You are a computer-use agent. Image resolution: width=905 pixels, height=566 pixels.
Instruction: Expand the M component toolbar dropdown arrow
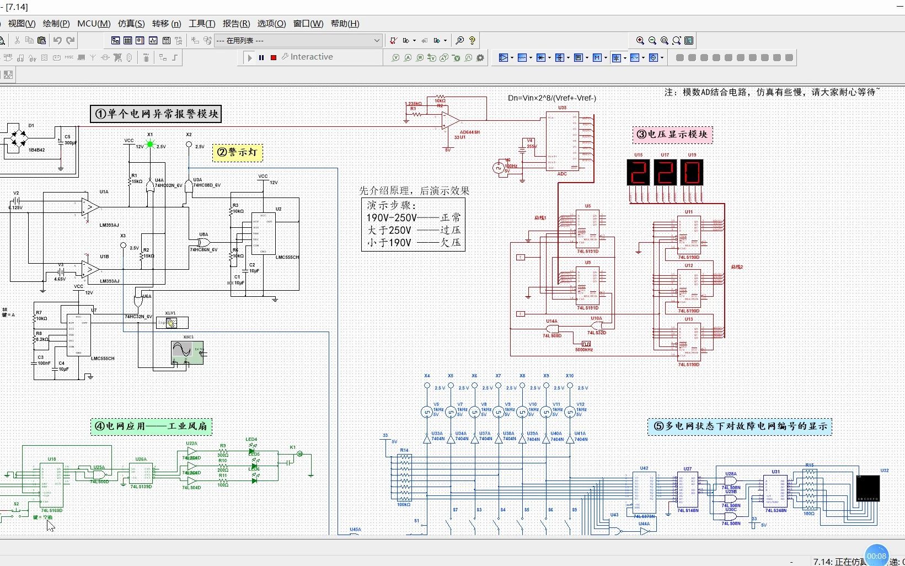pyautogui.click(x=606, y=57)
